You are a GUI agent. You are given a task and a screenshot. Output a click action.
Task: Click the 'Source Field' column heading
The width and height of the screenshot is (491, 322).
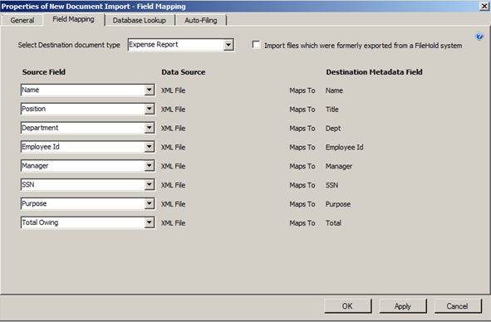[44, 72]
